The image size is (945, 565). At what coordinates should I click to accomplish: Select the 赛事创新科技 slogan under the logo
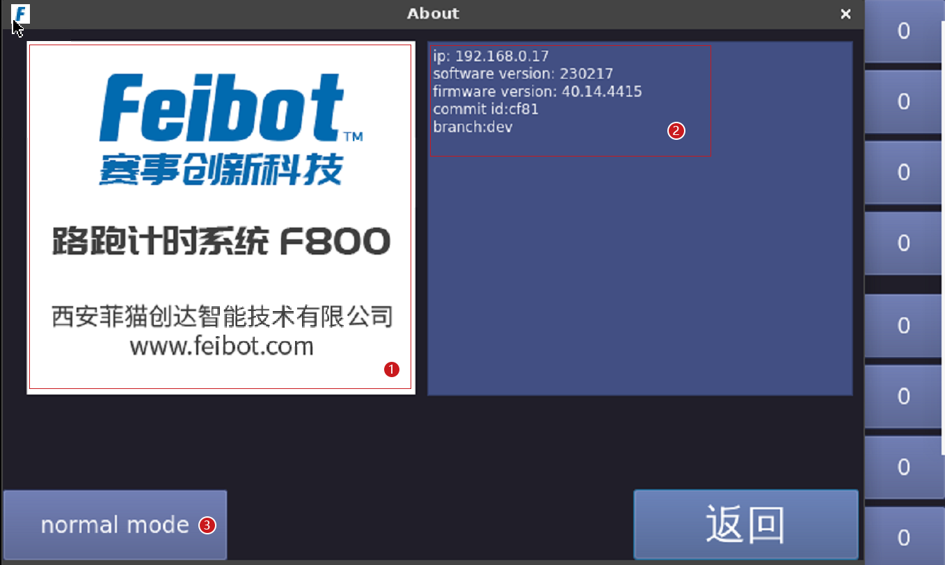(x=221, y=169)
